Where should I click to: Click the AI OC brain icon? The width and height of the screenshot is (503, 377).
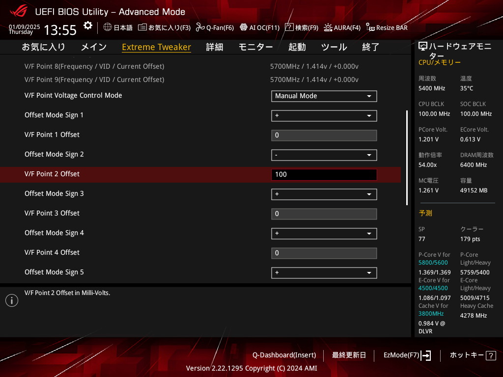(243, 27)
